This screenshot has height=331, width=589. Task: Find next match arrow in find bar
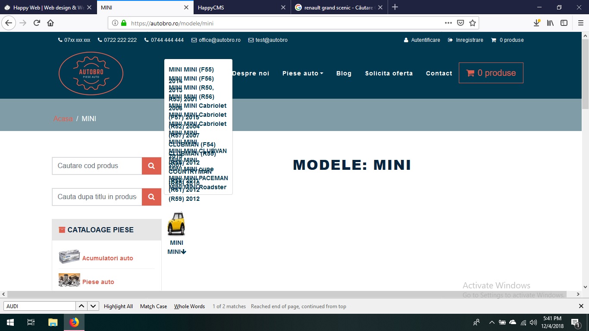[93, 306]
